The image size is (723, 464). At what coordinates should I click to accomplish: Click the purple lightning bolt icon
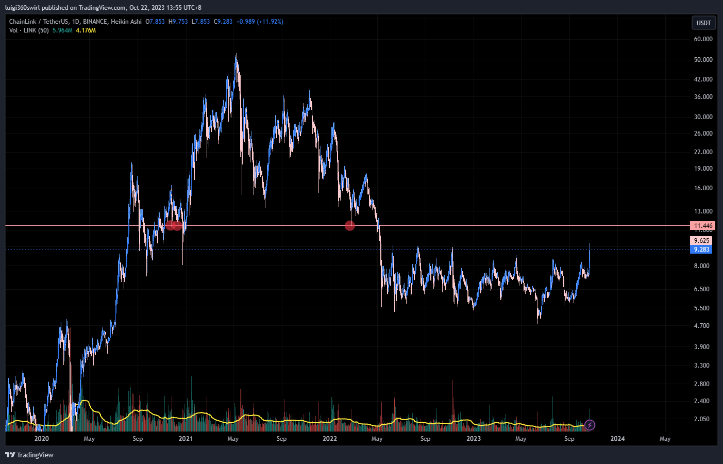590,425
